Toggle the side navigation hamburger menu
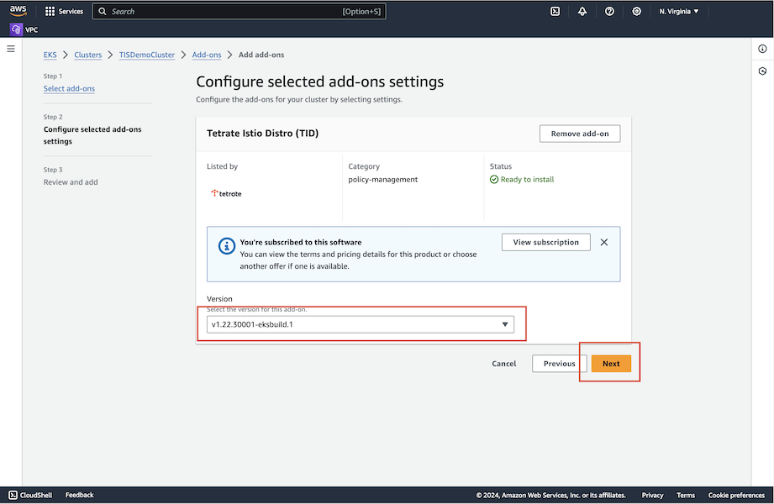 point(11,49)
